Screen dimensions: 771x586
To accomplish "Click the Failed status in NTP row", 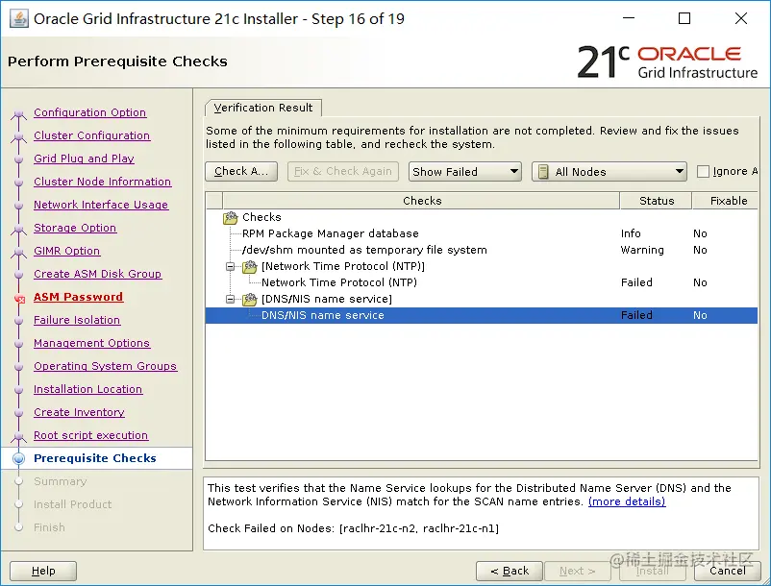I will click(636, 282).
